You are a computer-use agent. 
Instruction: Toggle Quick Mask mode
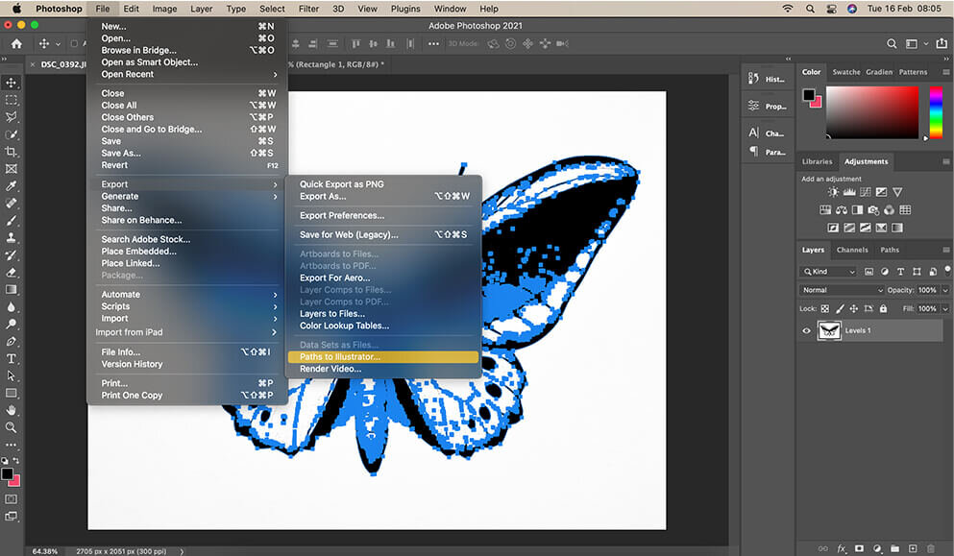[x=11, y=498]
